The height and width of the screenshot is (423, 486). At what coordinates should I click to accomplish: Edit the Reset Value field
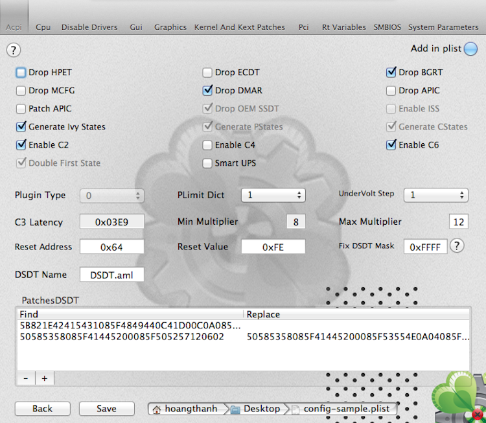(273, 247)
